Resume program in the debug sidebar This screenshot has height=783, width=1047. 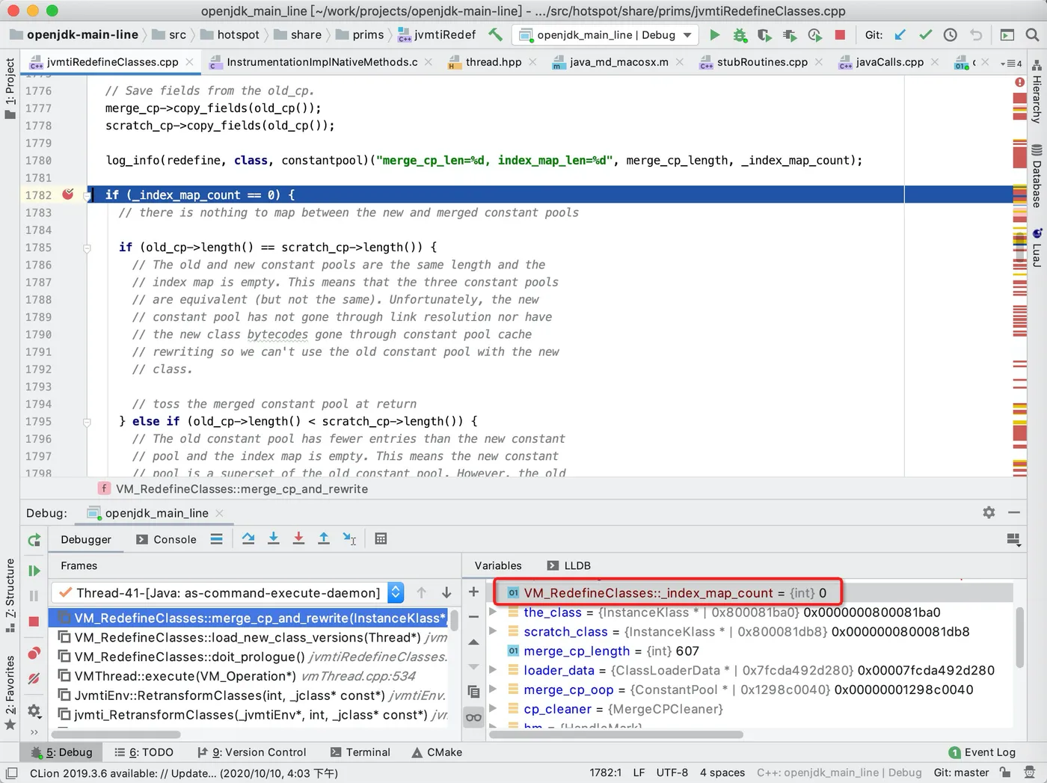34,571
